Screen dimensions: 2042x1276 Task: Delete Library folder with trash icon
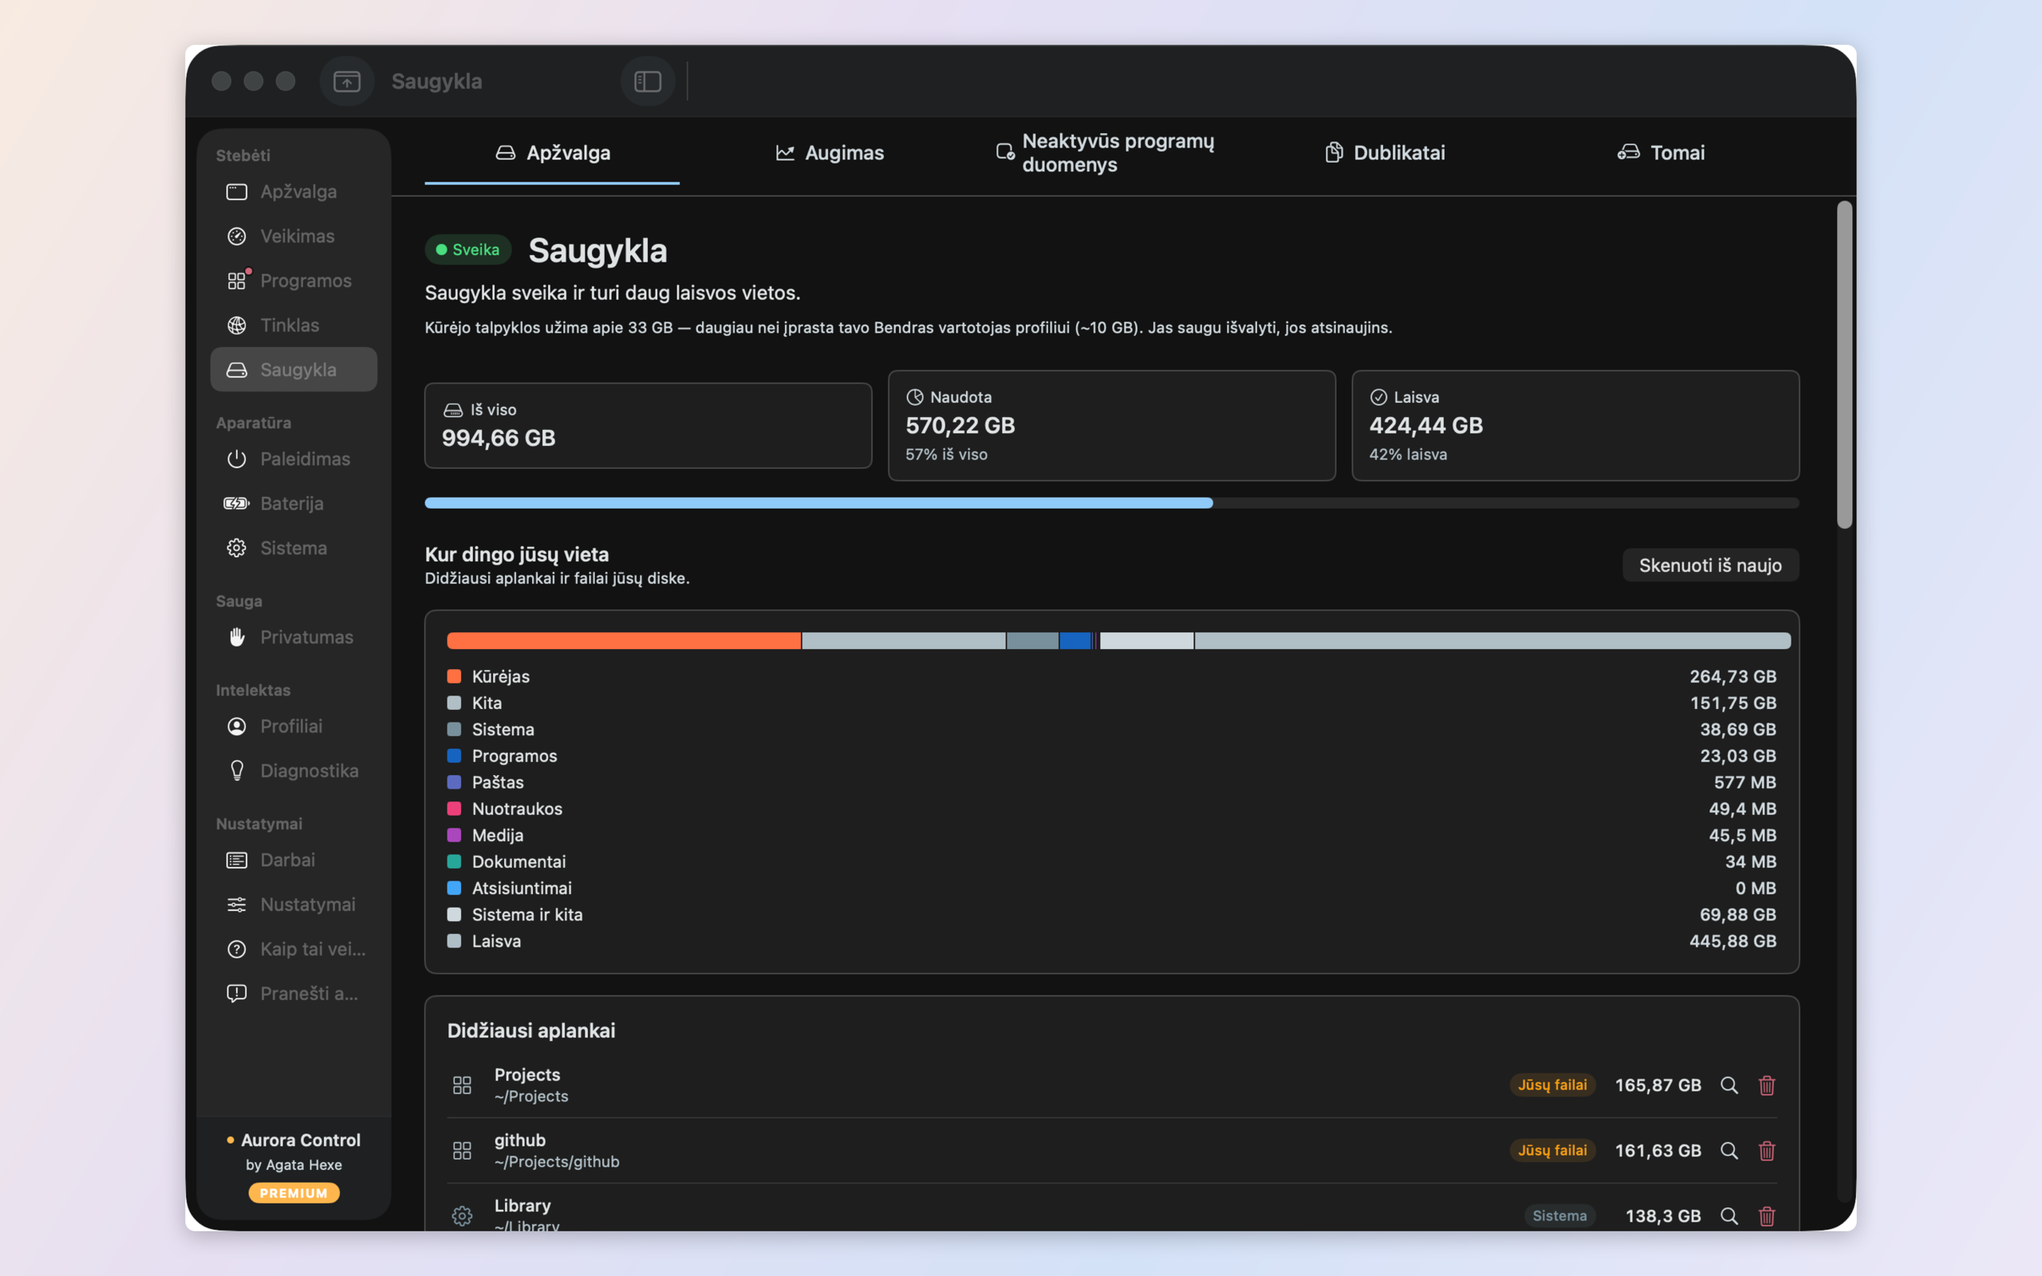coord(1767,1216)
